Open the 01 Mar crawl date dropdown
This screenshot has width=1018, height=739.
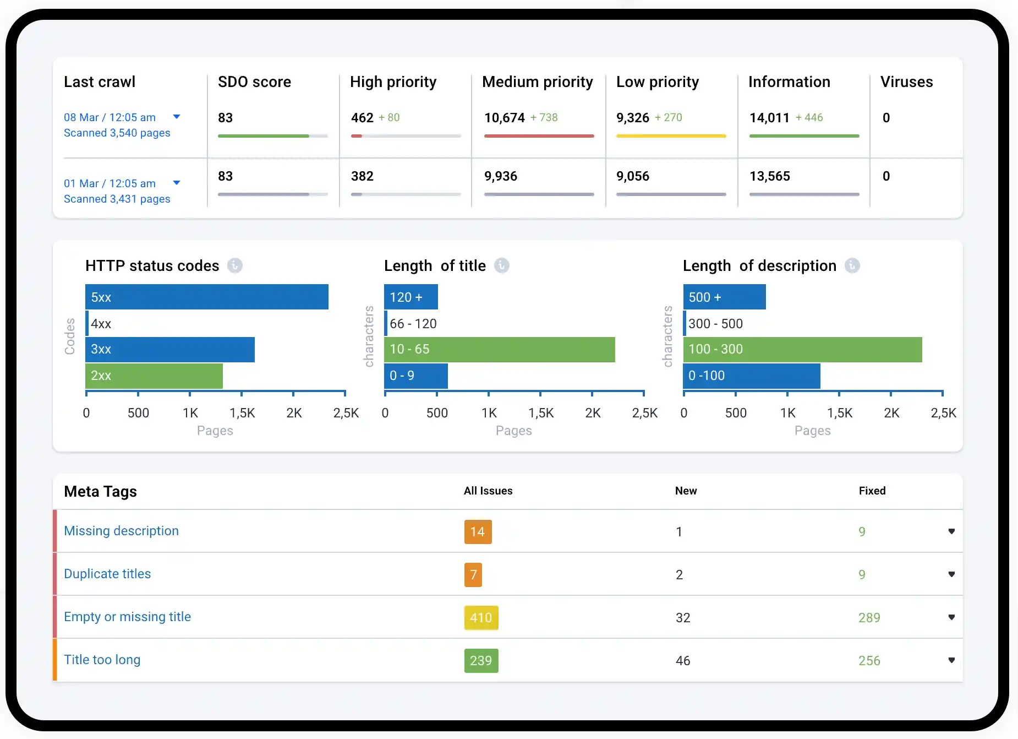coord(177,183)
